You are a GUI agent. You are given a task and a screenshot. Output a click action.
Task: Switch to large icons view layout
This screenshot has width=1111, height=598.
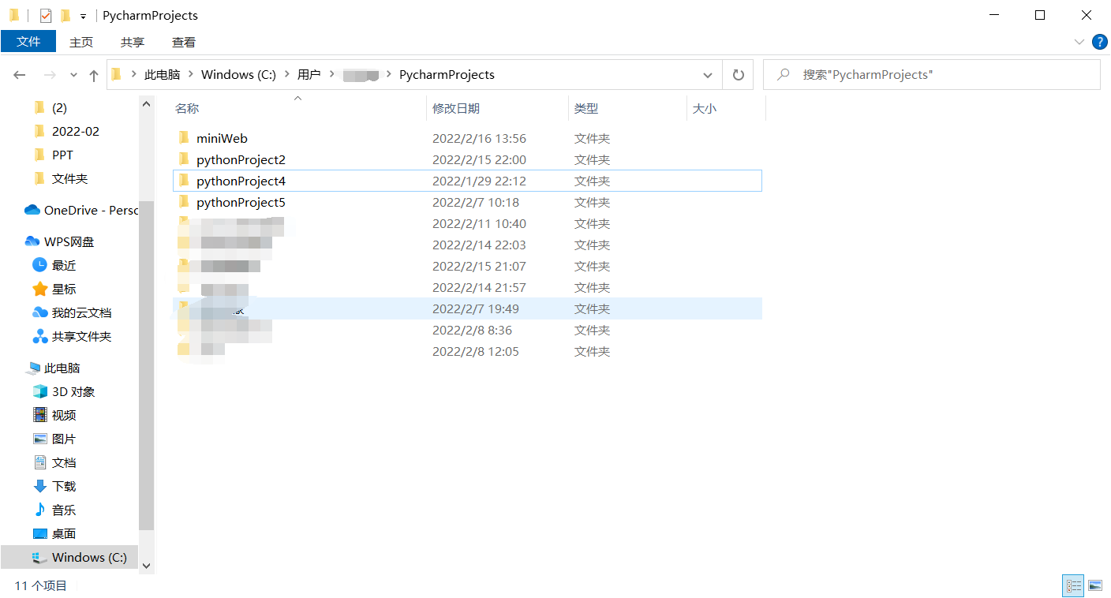tap(1095, 585)
